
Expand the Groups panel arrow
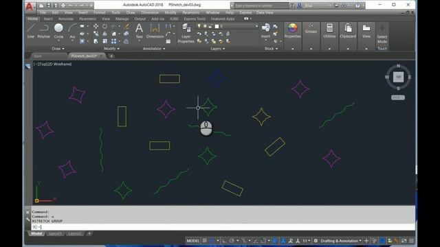(x=311, y=49)
